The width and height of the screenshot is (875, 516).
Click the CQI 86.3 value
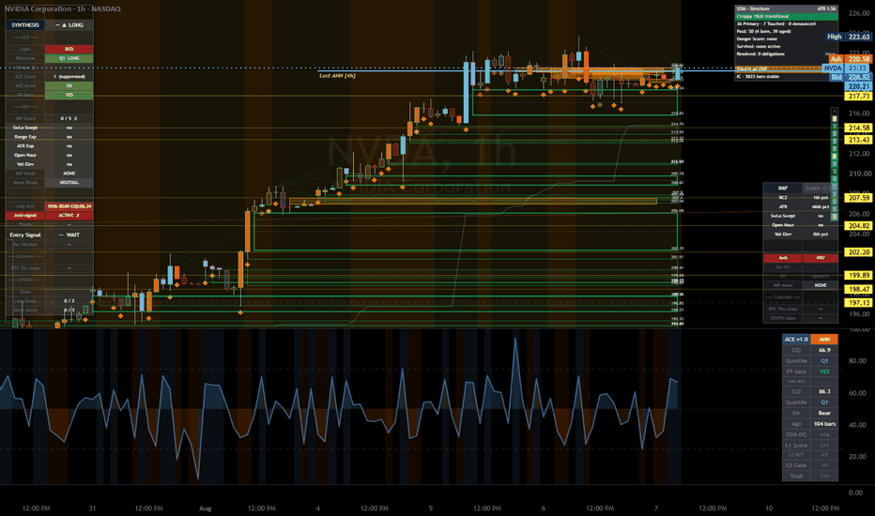click(824, 391)
